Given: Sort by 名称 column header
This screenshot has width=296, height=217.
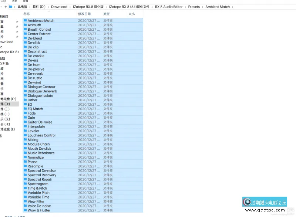Looking at the screenshot, I should point(27,14).
